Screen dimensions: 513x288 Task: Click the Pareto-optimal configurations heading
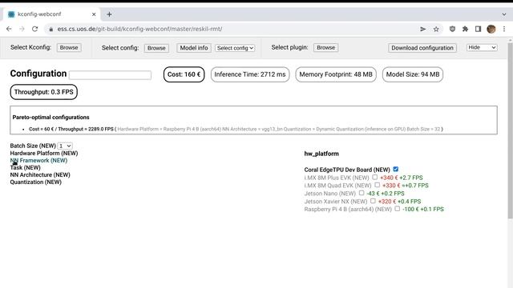[50, 118]
